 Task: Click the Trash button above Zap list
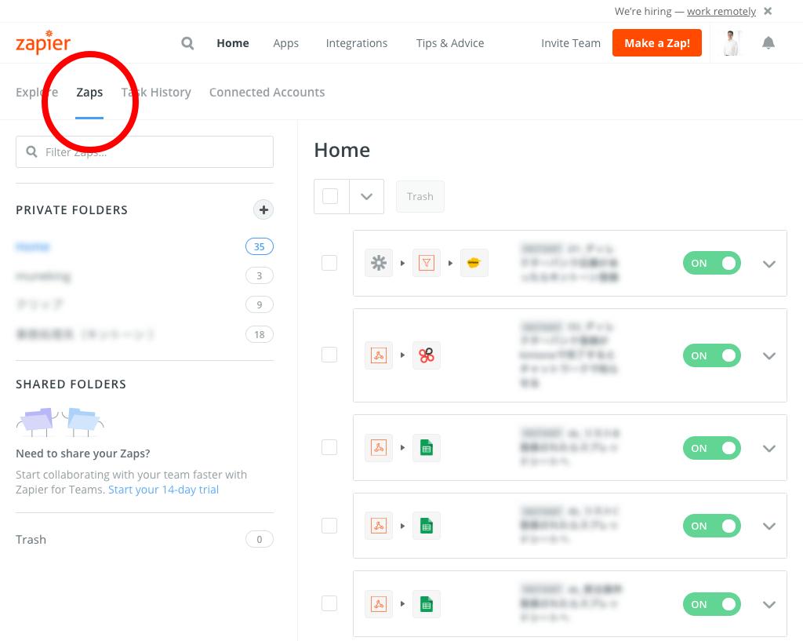click(x=420, y=196)
